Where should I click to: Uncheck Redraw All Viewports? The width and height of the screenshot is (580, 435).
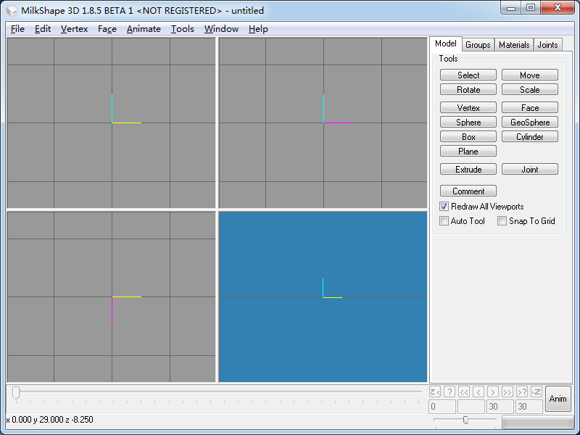tap(444, 207)
